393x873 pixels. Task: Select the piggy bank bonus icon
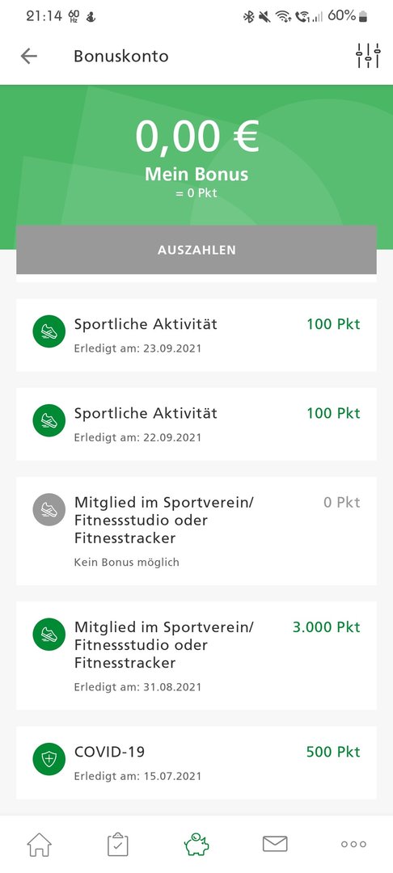196,844
